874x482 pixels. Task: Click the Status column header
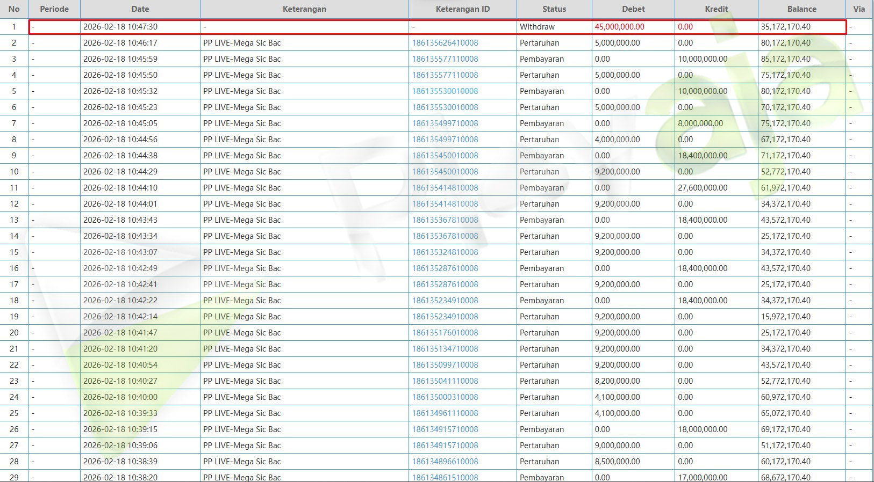click(554, 9)
